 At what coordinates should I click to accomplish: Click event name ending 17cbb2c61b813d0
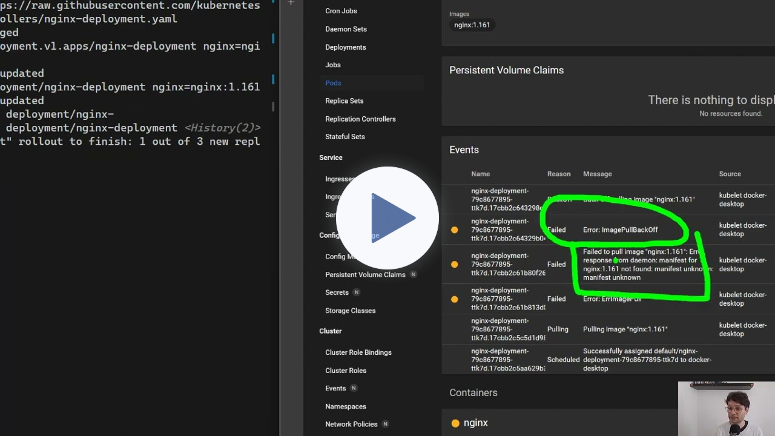[507, 299]
